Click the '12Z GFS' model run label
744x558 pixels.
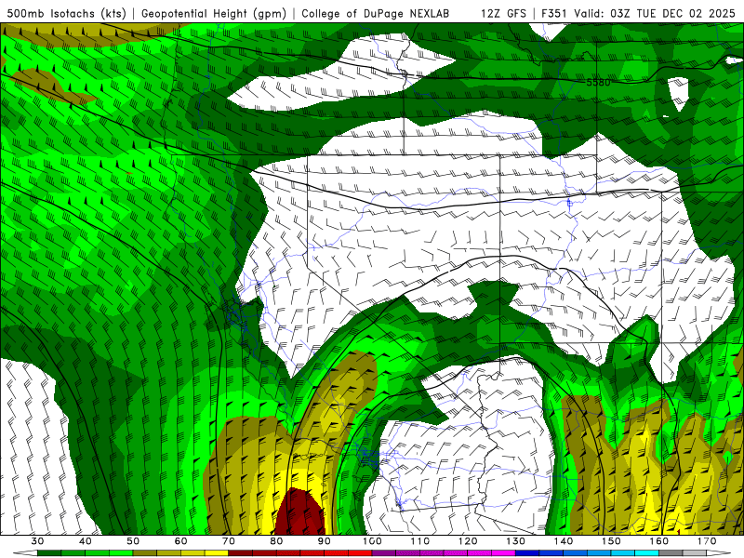503,14
